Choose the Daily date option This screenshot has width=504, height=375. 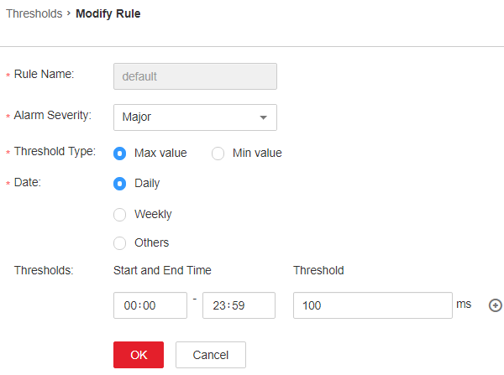click(x=119, y=184)
